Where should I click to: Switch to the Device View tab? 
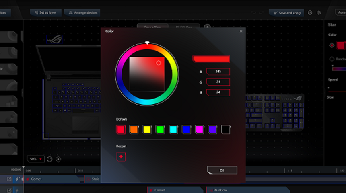152,27
